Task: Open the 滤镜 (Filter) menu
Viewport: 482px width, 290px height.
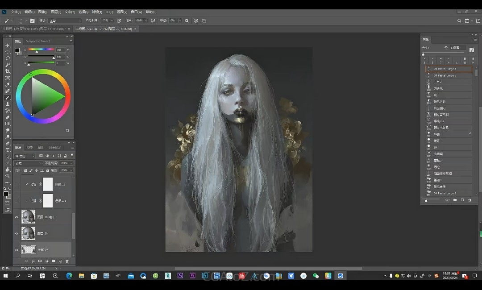Action: click(x=96, y=12)
